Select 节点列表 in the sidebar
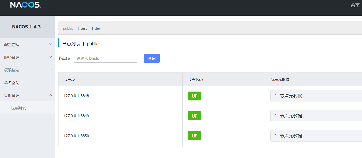The width and height of the screenshot is (362, 158). tap(27, 108)
